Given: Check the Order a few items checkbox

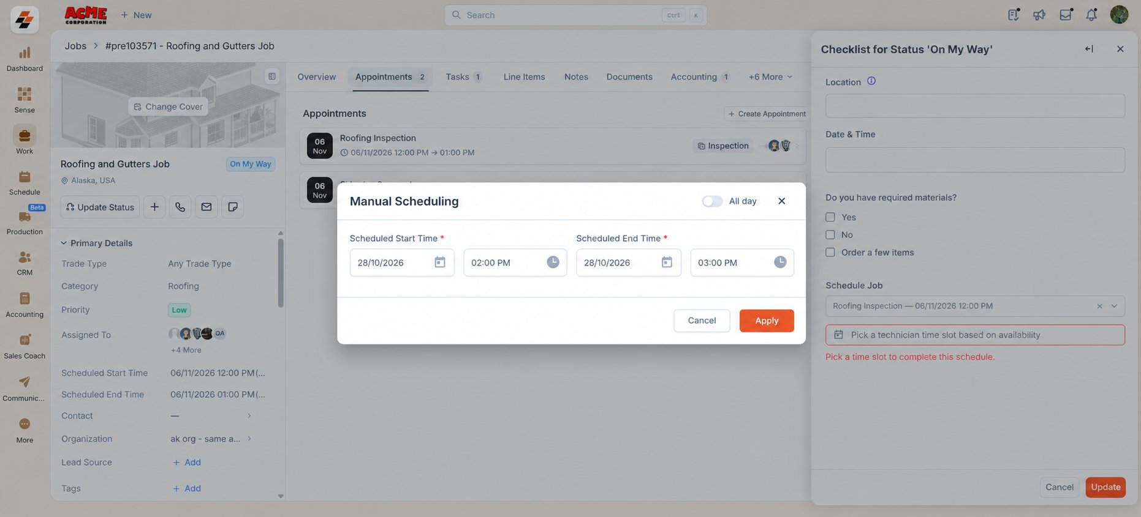Looking at the screenshot, I should (x=830, y=252).
